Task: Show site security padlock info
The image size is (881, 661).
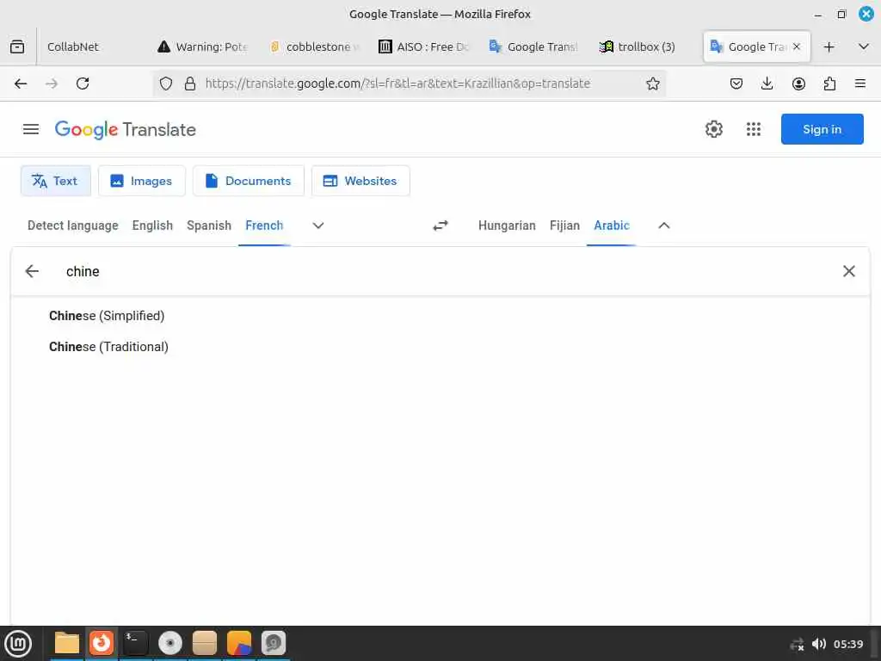Action: point(190,83)
